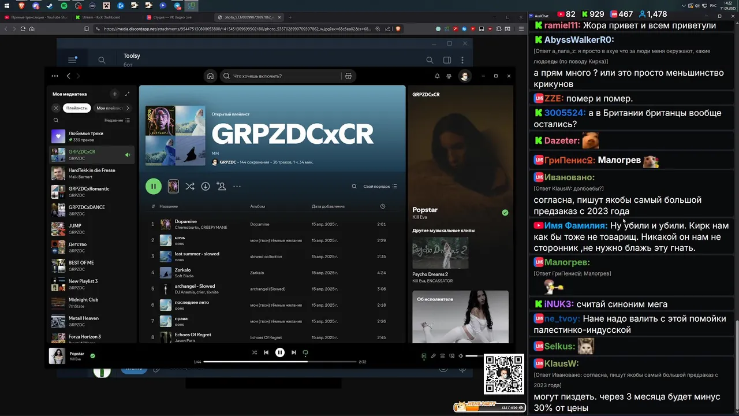The height and width of the screenshot is (416, 739).
Task: Open Connect to a device icon
Action: pyautogui.click(x=451, y=356)
